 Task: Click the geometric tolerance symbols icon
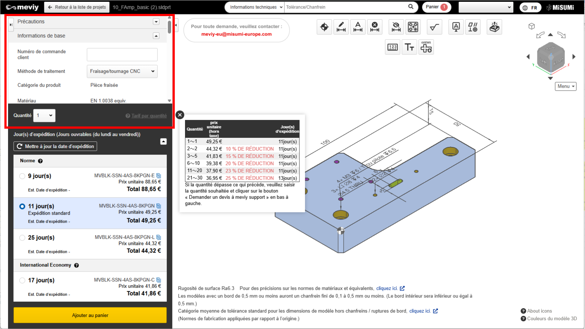[473, 27]
